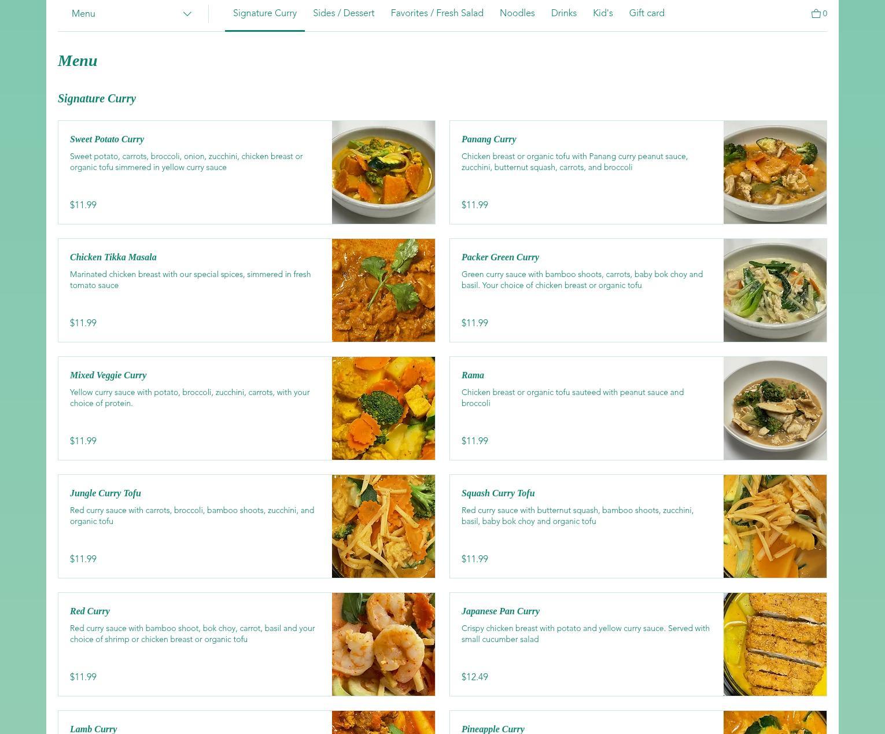
Task: View the Rama dish thumbnail
Action: (775, 408)
